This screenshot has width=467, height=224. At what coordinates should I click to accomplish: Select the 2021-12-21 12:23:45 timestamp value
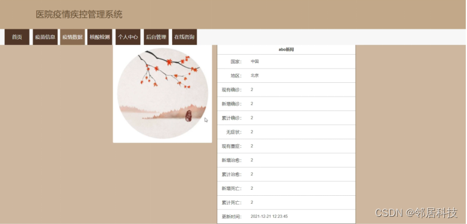tap(269, 217)
